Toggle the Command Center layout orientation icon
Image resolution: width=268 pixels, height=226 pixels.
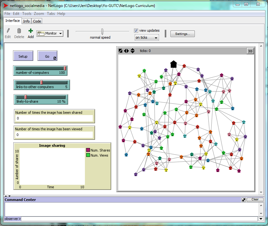click(x=243, y=200)
